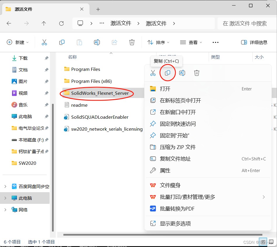Screen dimensions: 277x247
Task: Choose 复制文件地址
Action: click(x=208, y=159)
